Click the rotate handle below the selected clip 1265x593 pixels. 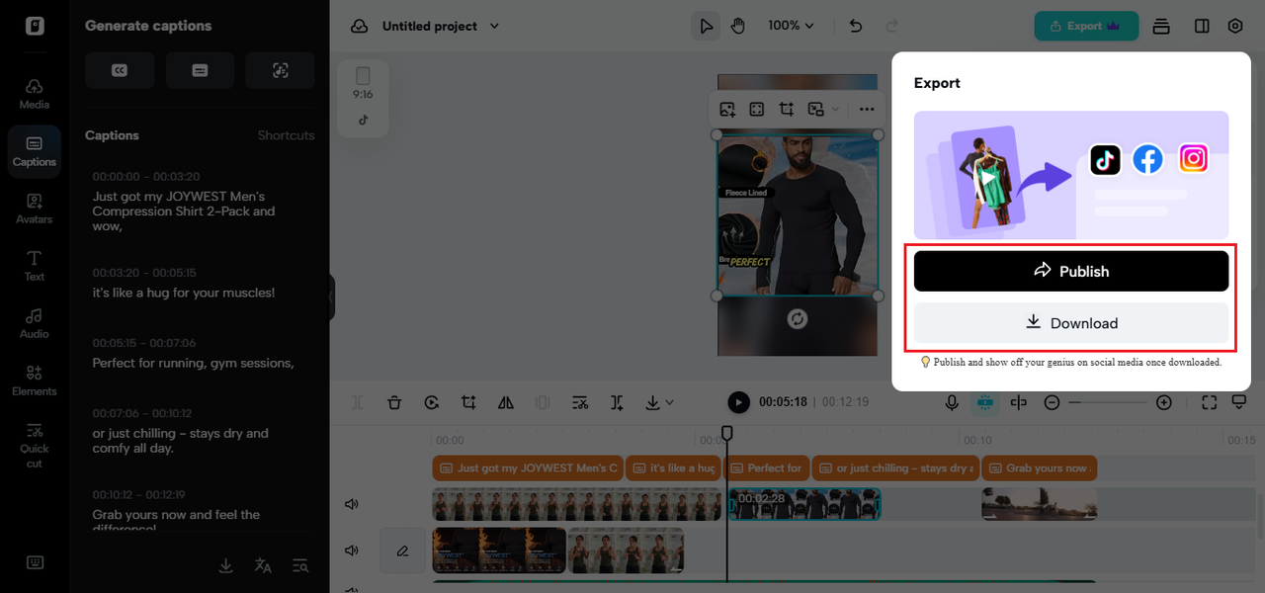[x=798, y=318]
